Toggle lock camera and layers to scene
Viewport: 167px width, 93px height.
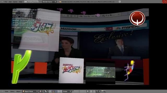coord(88,91)
